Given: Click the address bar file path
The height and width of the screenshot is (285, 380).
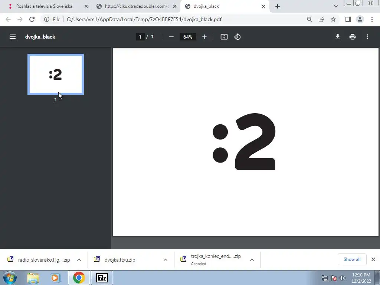Looking at the screenshot, I should (x=144, y=19).
